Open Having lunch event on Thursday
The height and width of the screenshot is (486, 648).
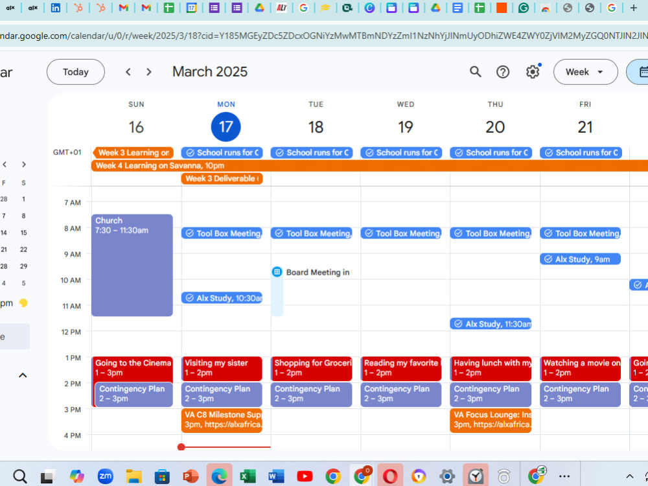point(491,369)
